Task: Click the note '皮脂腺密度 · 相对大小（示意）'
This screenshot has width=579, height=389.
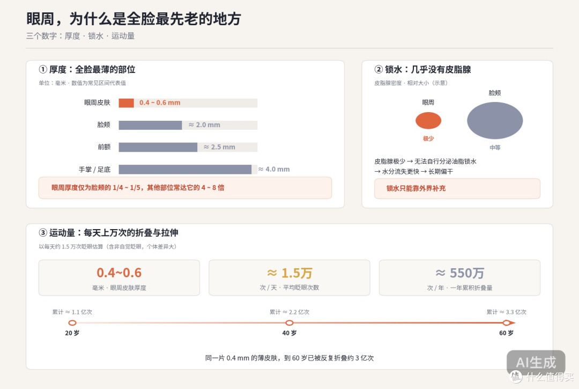Action: point(411,83)
